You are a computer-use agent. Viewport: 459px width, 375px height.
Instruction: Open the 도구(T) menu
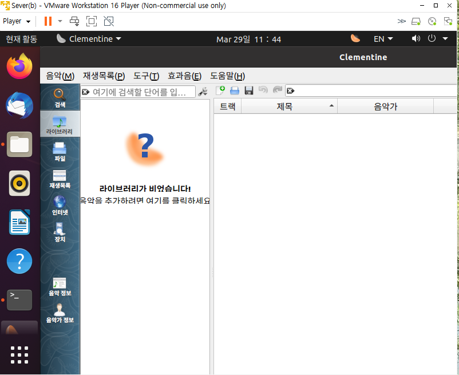coord(146,76)
